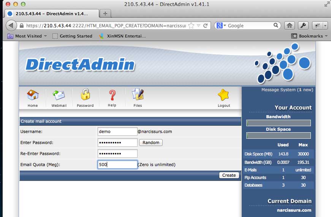Expand the URL history dropdown arrow
The width and height of the screenshot is (331, 217).
(x=198, y=25)
